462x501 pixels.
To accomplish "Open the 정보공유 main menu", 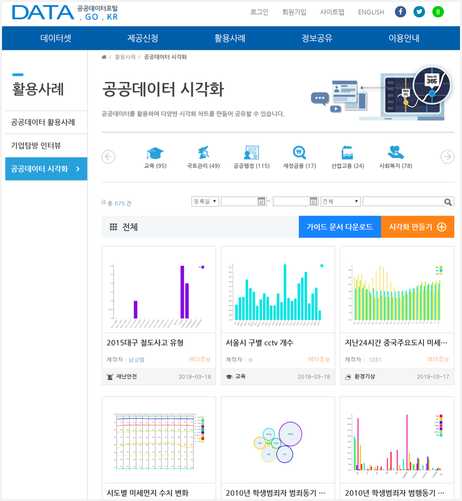I will click(317, 38).
